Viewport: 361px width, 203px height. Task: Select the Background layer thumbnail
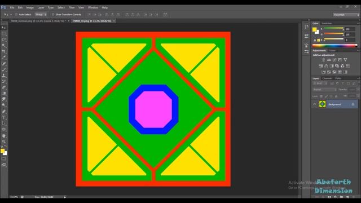322,104
